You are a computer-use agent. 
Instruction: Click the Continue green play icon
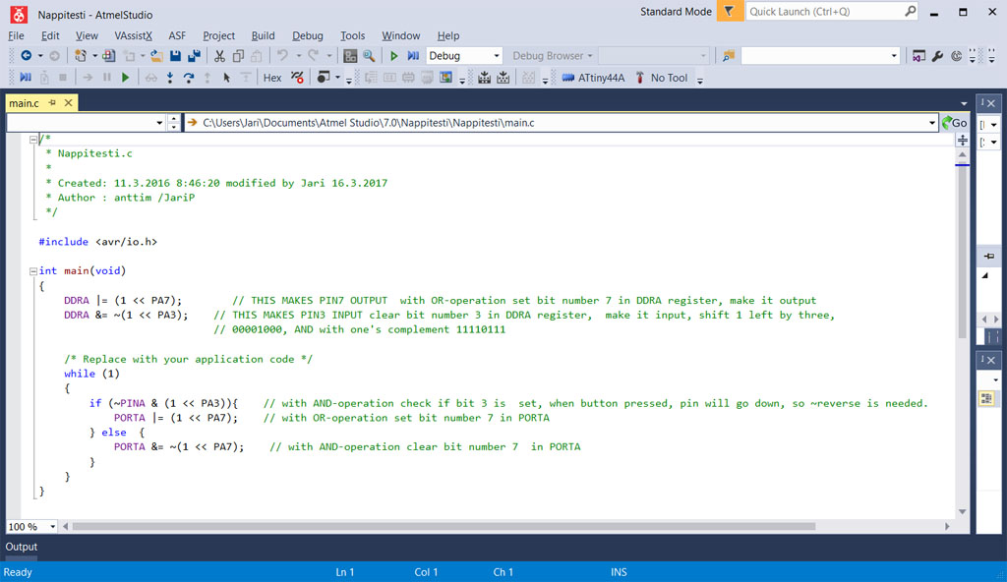126,78
